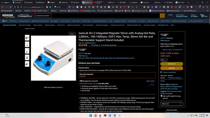Screen dimensions: 210x118
Task: Tick the gift receipt checkbox
Action: tap(161, 96)
